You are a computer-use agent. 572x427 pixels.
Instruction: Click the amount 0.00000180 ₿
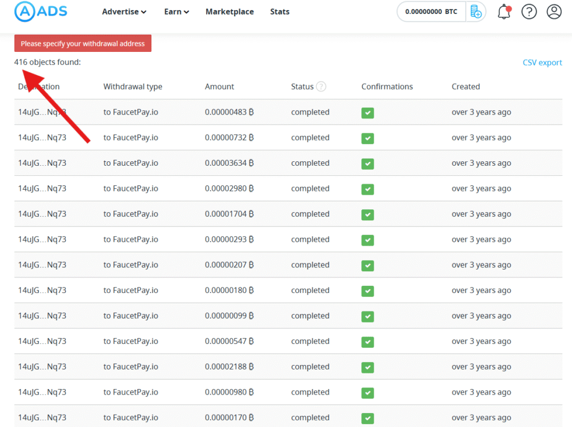tap(229, 290)
